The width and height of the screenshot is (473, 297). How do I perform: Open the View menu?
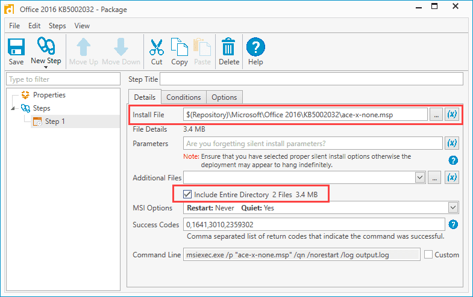click(x=82, y=26)
